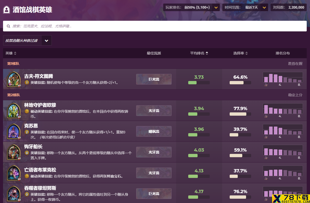Click the 对局数 2,200,000 counter
The height and width of the screenshot is (203, 310).
tap(289, 7)
